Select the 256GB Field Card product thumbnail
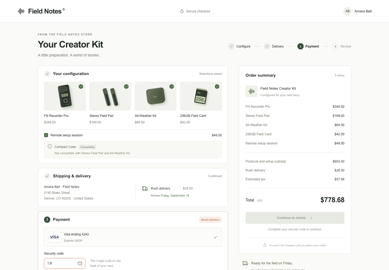This screenshot has height=270, width=389. [x=201, y=96]
